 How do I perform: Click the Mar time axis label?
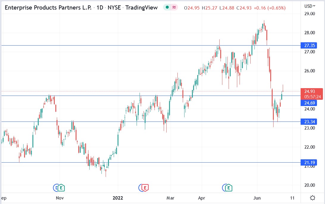tap(170, 198)
